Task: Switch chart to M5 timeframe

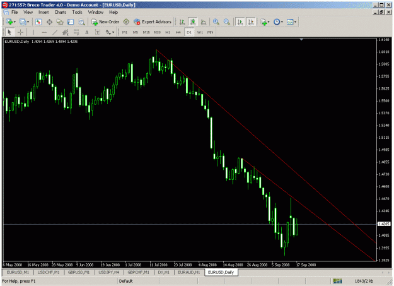Action: (x=136, y=32)
